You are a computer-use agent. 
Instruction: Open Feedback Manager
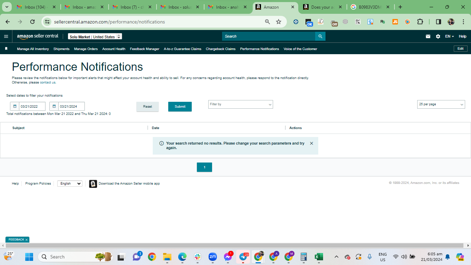click(144, 49)
